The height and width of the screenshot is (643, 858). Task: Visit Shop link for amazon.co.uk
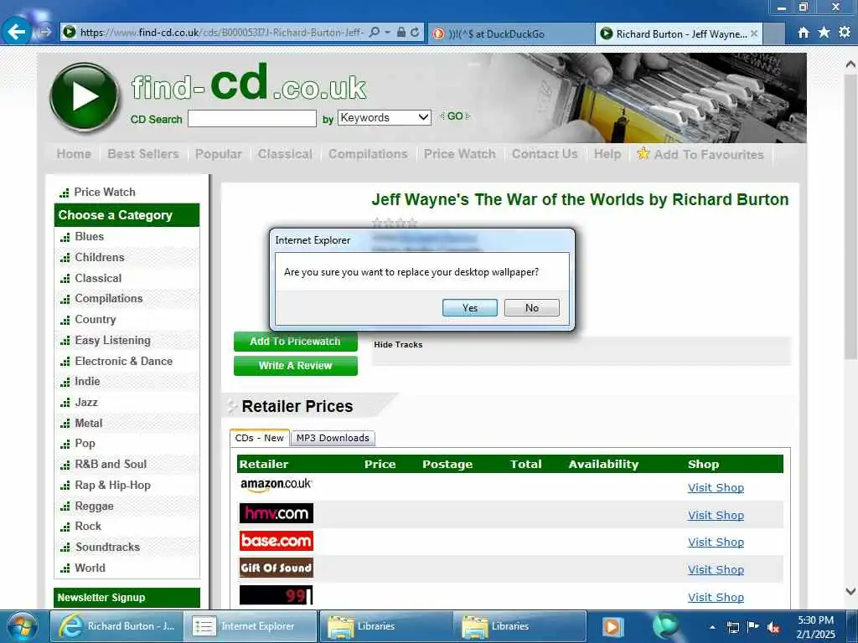point(716,488)
